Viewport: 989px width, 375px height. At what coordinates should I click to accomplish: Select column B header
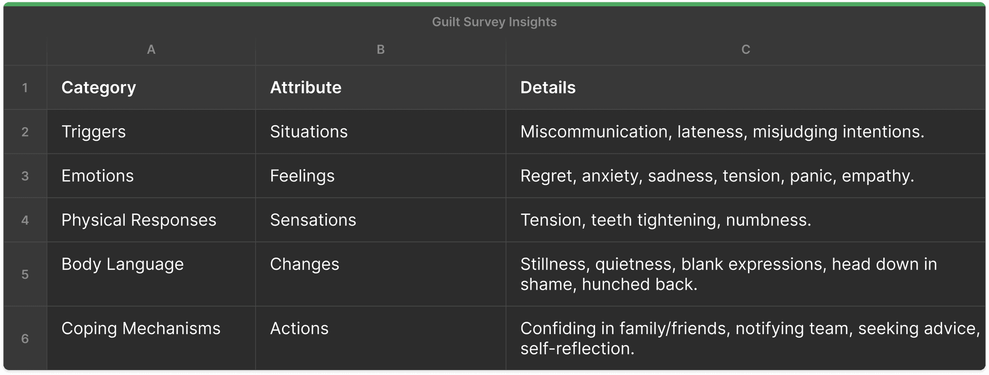point(381,50)
